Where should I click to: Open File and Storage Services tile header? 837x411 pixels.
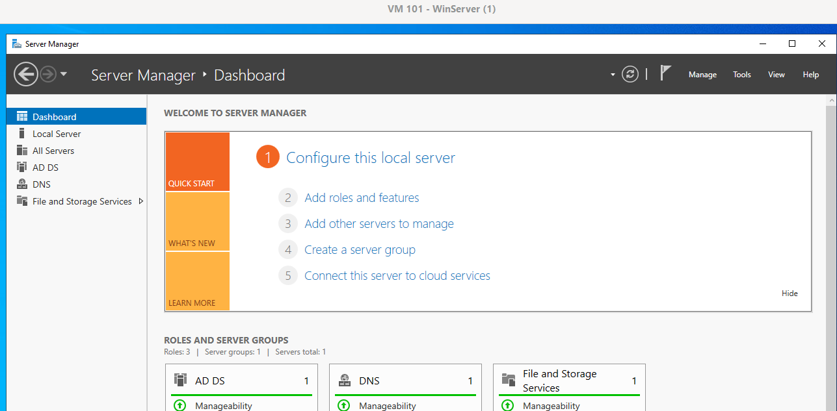click(x=570, y=380)
